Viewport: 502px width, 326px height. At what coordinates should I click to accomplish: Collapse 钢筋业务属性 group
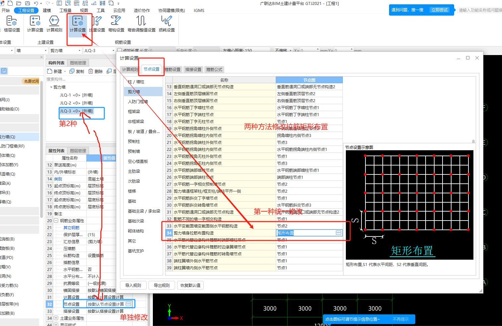coord(56,221)
